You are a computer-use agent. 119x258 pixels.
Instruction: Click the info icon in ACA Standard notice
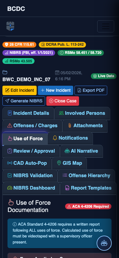point(15,224)
